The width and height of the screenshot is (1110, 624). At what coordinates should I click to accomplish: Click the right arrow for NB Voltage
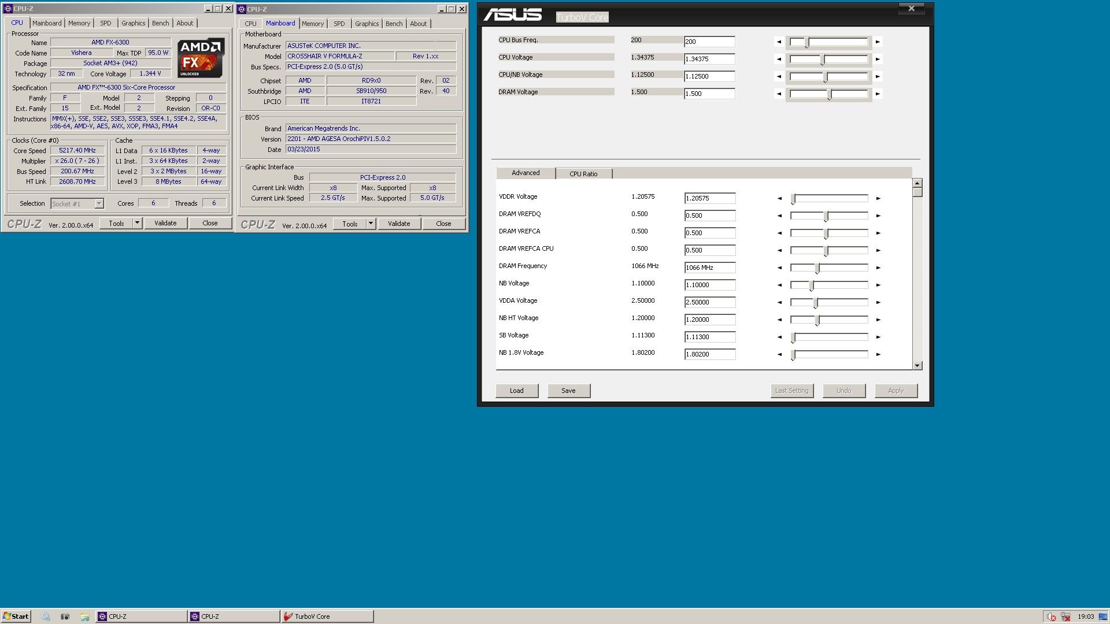[878, 285]
